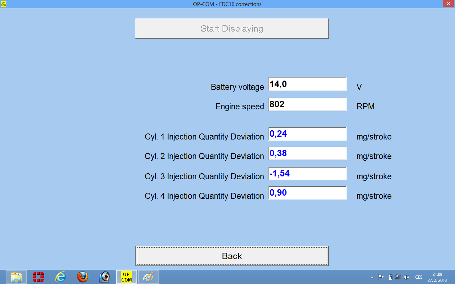Go back using the Back button
Image resolution: width=455 pixels, height=284 pixels.
(x=232, y=256)
